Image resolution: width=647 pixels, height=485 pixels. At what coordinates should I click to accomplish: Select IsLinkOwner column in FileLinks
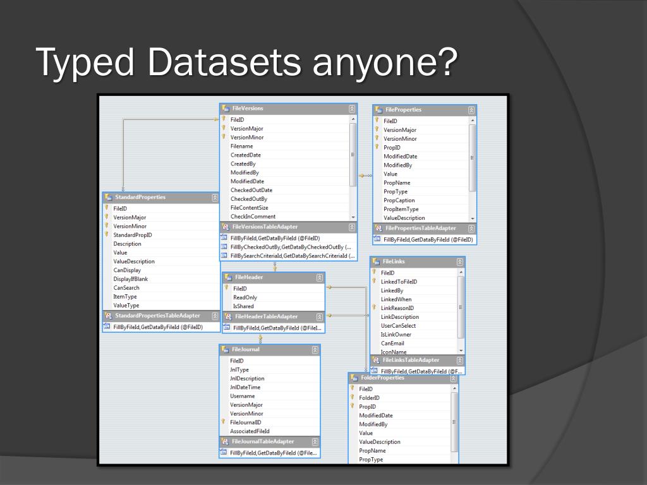[x=396, y=335]
